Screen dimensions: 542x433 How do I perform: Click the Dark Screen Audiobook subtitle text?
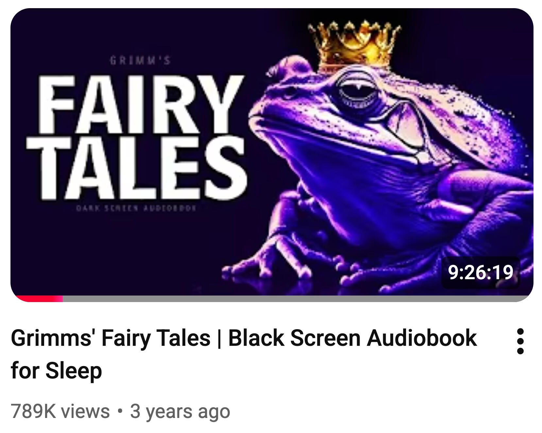[x=136, y=208]
